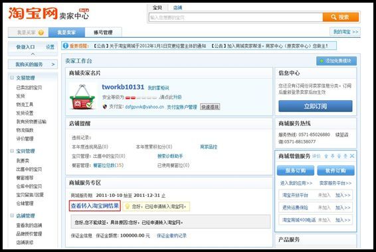Click the light bulb tip icon
This screenshot has height=252, width=376.
click(128, 206)
